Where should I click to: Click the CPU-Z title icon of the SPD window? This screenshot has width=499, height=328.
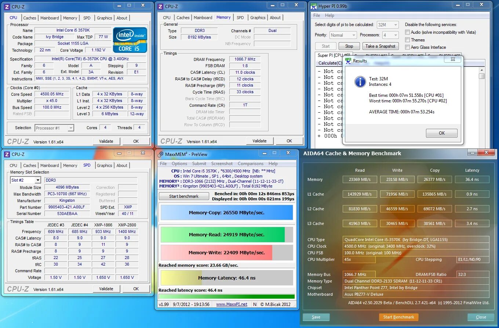(x=7, y=154)
